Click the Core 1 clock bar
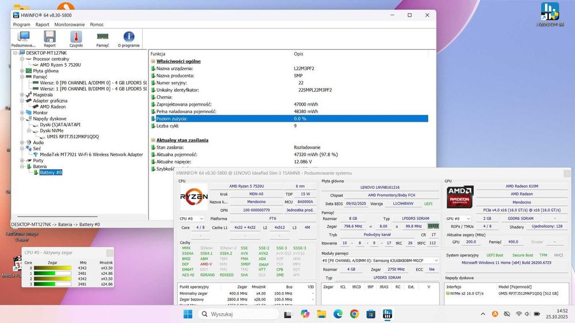Screen dimensions: 575x323 52,274
